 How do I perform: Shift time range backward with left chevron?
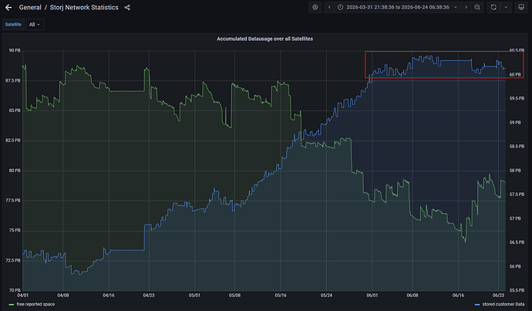click(329, 7)
